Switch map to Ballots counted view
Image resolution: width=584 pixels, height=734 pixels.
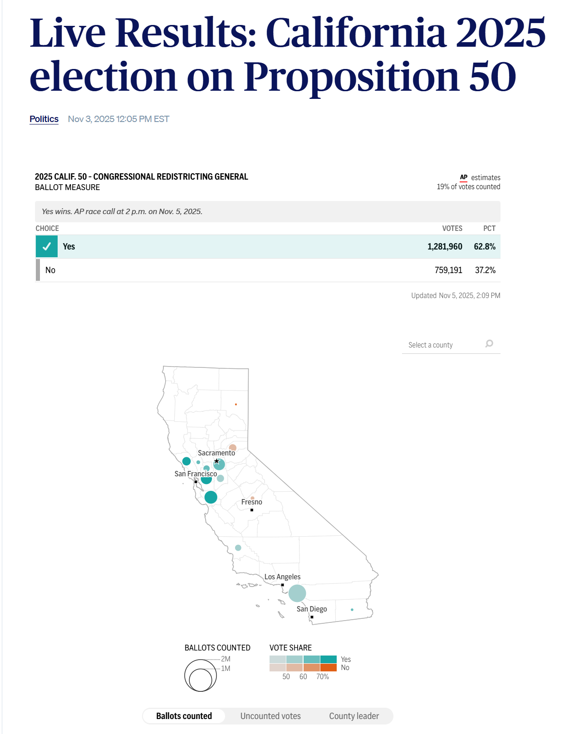point(184,716)
